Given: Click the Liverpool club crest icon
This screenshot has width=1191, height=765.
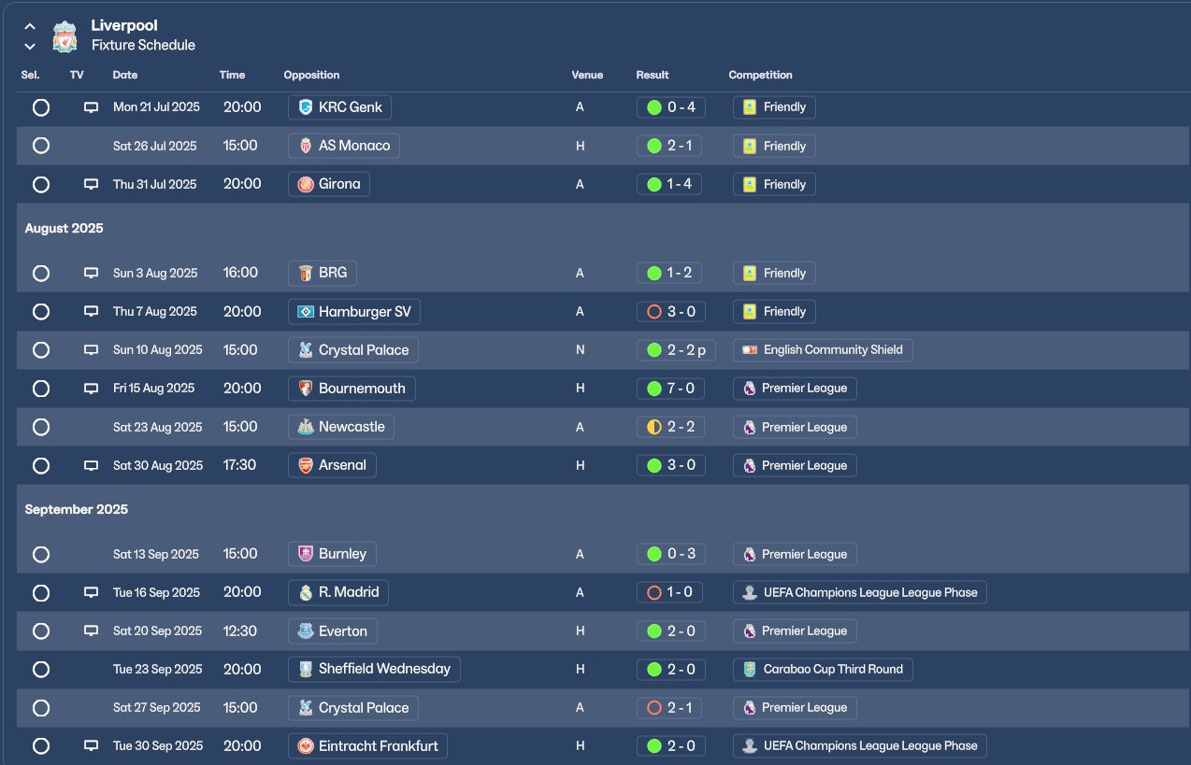Looking at the screenshot, I should pos(65,36).
